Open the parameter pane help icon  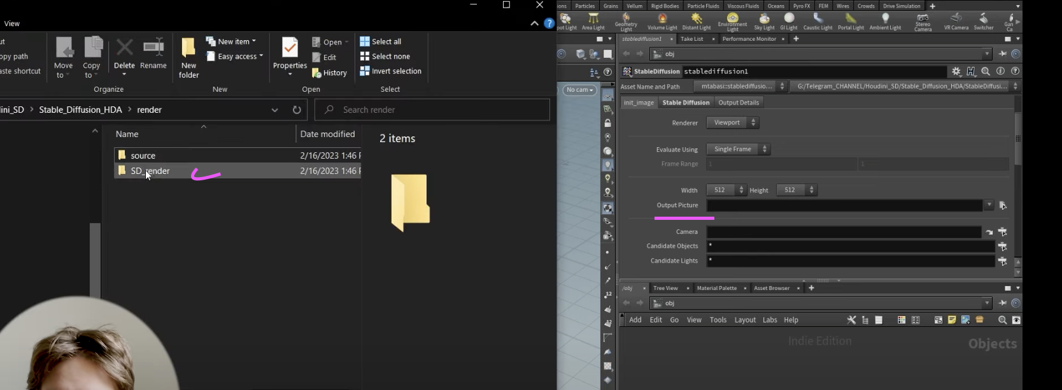pyautogui.click(x=1015, y=71)
